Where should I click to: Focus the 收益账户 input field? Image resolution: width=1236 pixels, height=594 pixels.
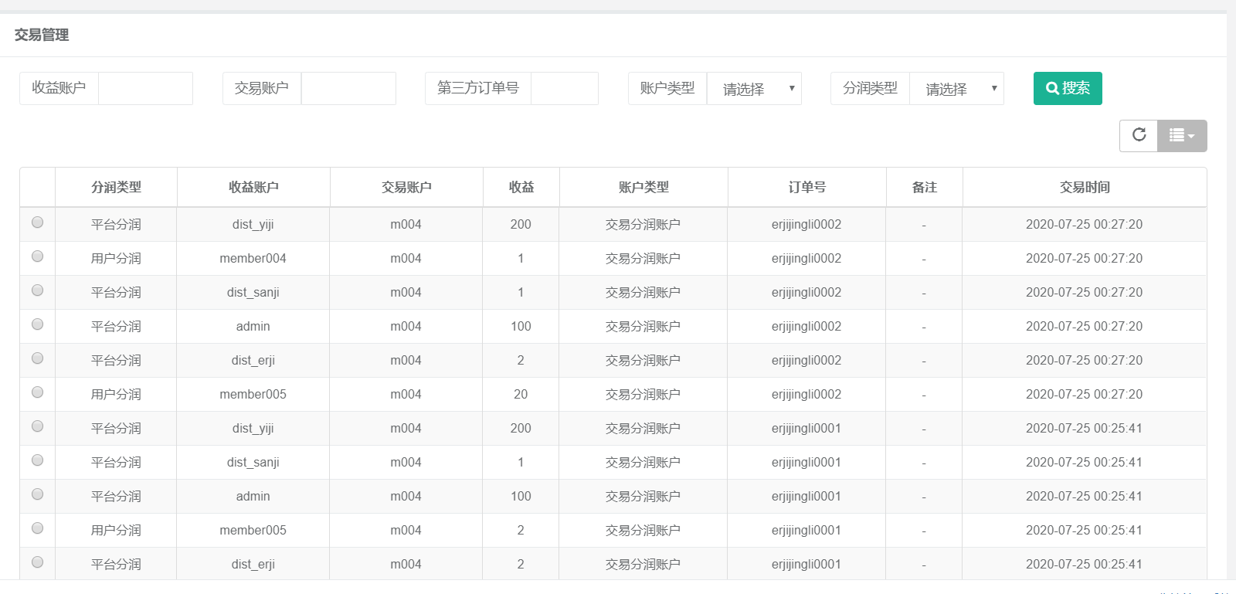[x=145, y=88]
